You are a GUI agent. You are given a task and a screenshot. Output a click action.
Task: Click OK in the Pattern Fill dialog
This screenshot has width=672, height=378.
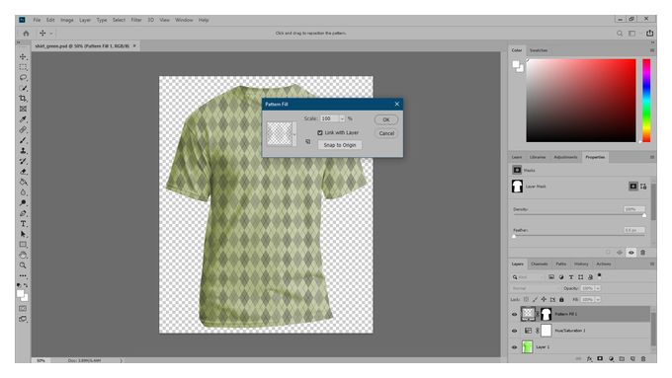386,119
